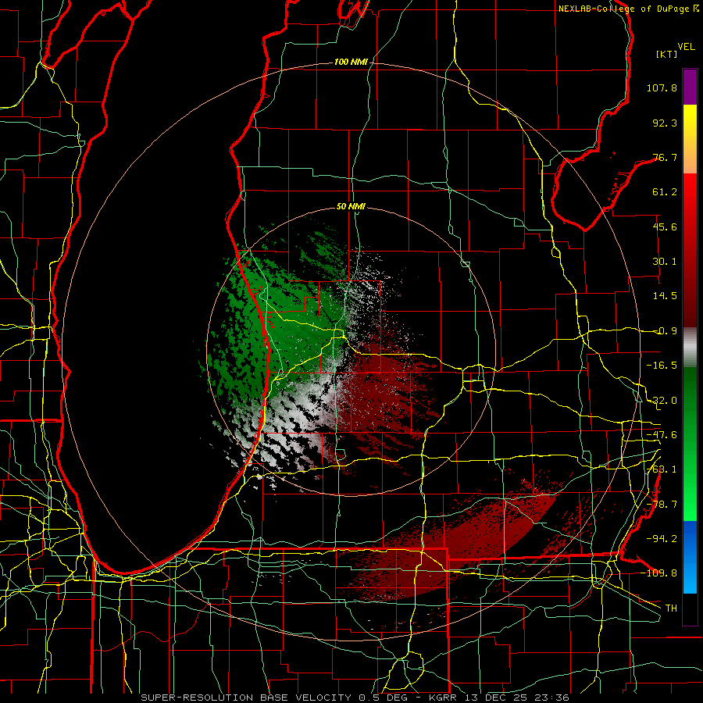Click the blue segment of the color bar
This screenshot has height=703, width=703.
pos(690,557)
